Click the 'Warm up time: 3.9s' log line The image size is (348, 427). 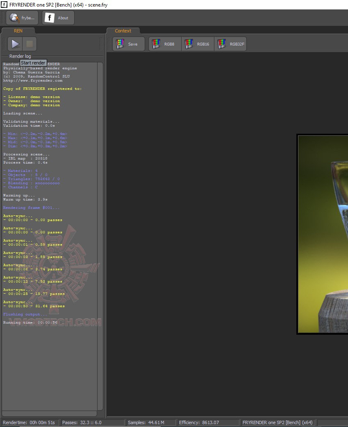coord(25,199)
